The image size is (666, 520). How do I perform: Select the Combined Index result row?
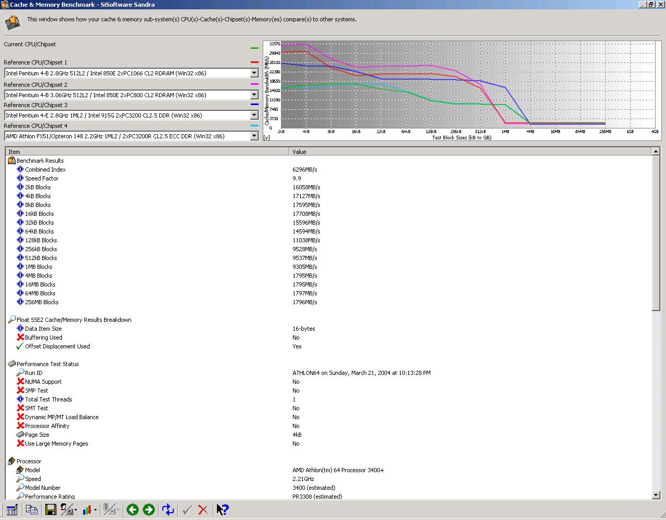(x=328, y=170)
